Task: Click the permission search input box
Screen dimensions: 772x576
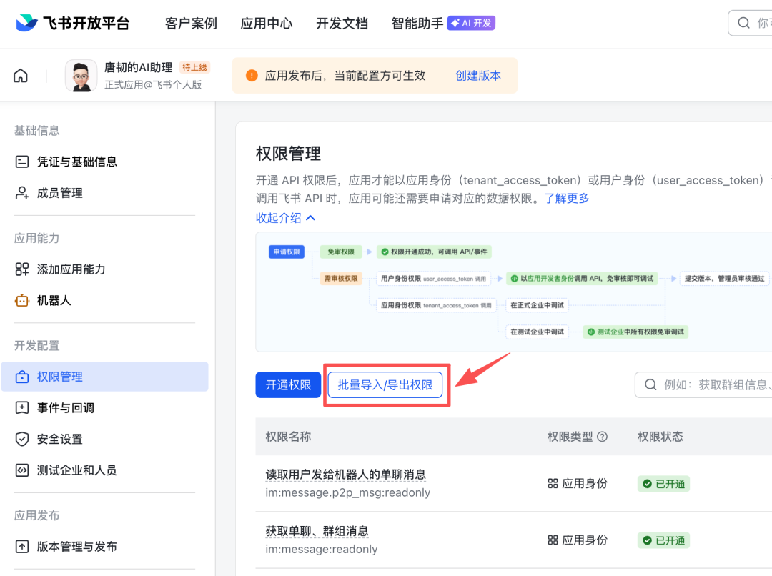Action: pyautogui.click(x=708, y=384)
